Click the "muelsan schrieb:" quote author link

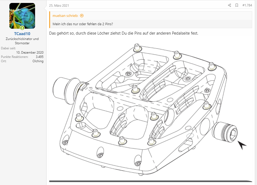(65, 16)
